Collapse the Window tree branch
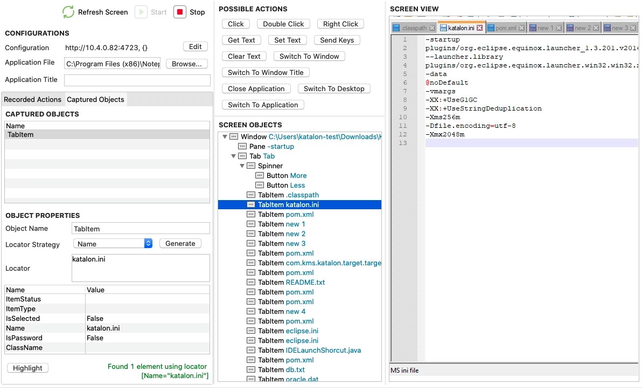The height and width of the screenshot is (391, 642). pos(225,136)
